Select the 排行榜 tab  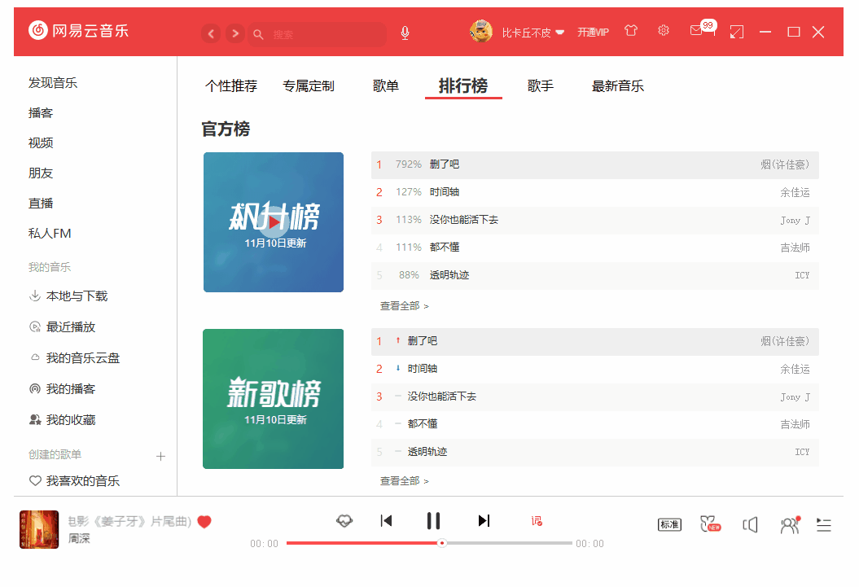pyautogui.click(x=463, y=86)
